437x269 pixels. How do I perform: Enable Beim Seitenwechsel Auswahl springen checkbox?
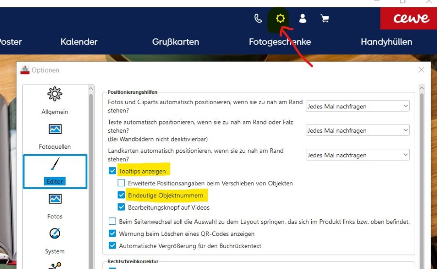click(112, 221)
